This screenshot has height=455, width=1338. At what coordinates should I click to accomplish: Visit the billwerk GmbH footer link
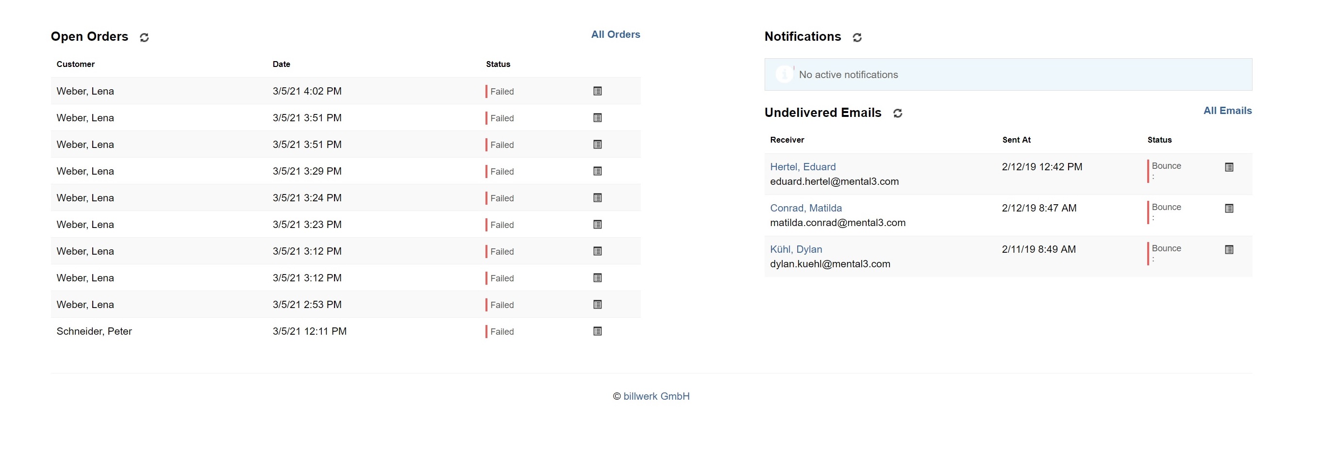click(656, 396)
